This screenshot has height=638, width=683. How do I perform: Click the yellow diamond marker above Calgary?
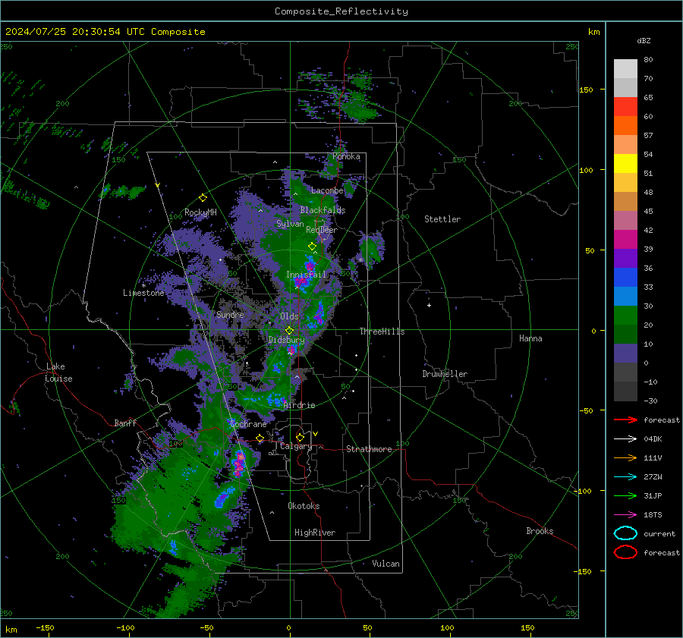[300, 437]
